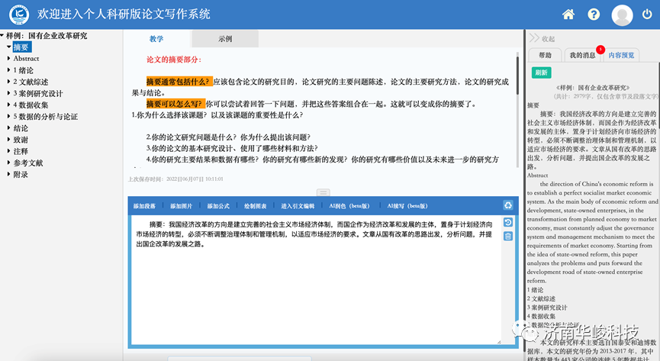Collapse right panel with 收起 arrows
This screenshot has height=361, width=660.
pyautogui.click(x=542, y=38)
